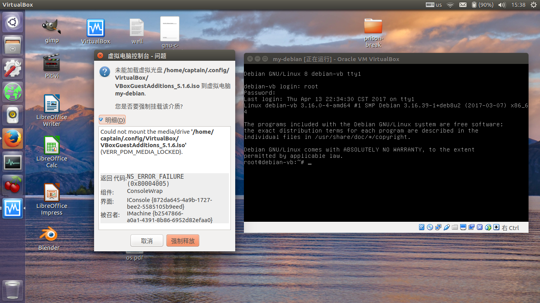Click the optical disc icon in VM status bar
Viewport: 540px width, 303px height.
(430, 227)
